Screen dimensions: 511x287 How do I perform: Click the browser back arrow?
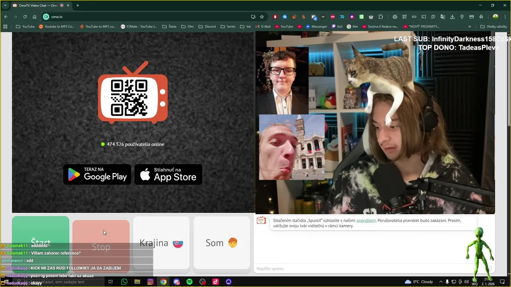point(6,17)
